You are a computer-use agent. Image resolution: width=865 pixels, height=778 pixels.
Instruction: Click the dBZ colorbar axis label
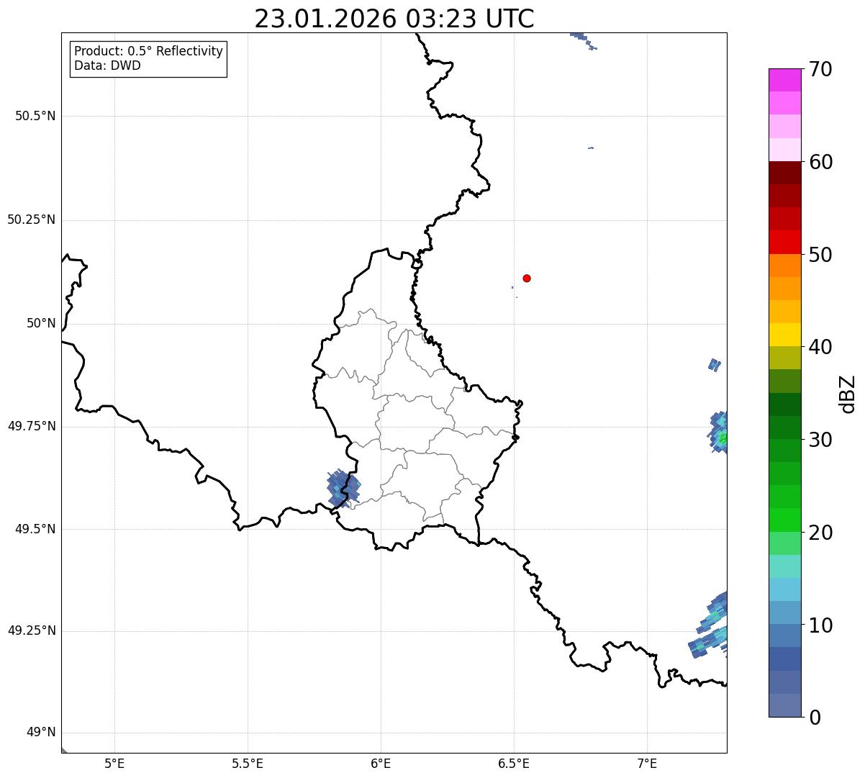click(848, 394)
